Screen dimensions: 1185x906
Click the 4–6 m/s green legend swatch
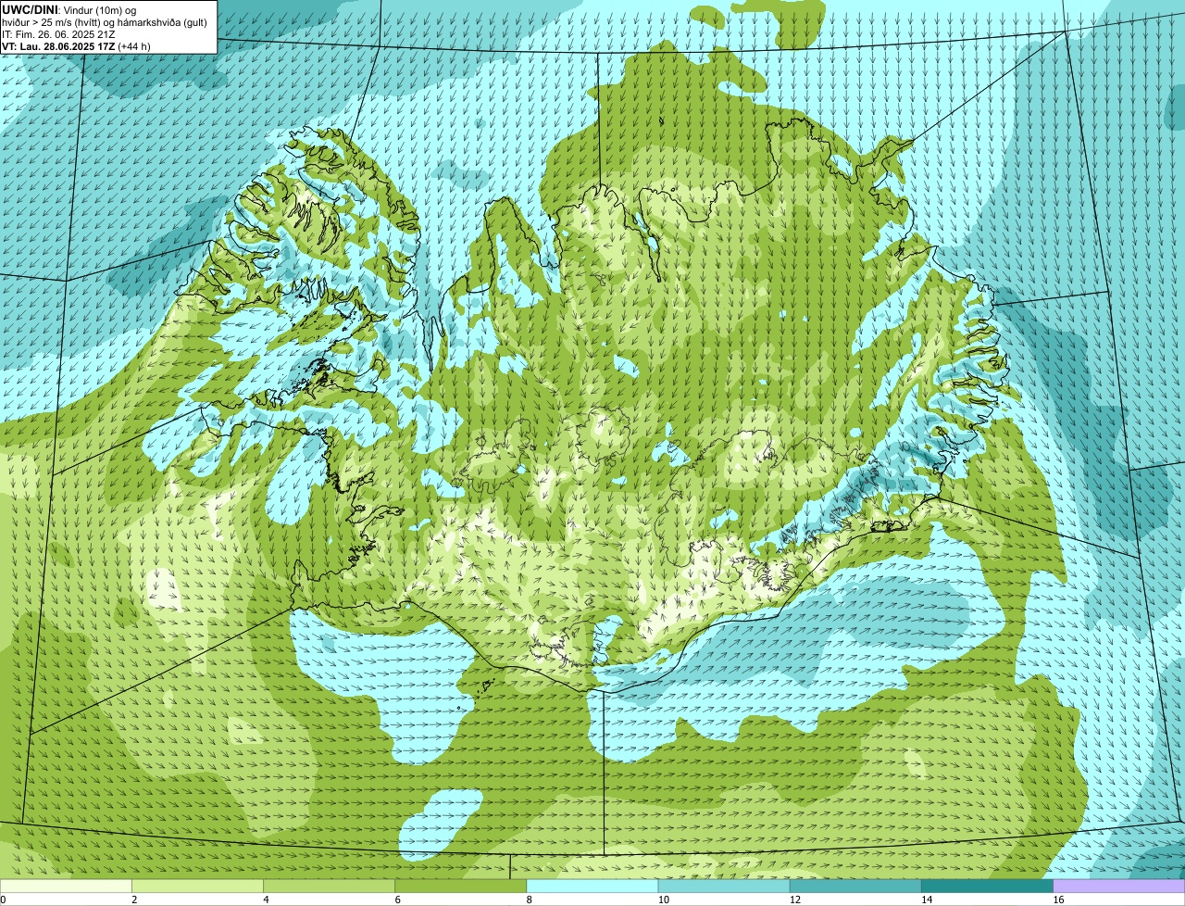coord(330,886)
